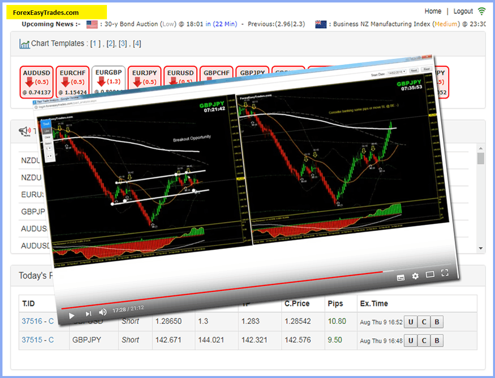The height and width of the screenshot is (378, 495).
Task: Toggle subtitles icon in video player
Action: (401, 278)
